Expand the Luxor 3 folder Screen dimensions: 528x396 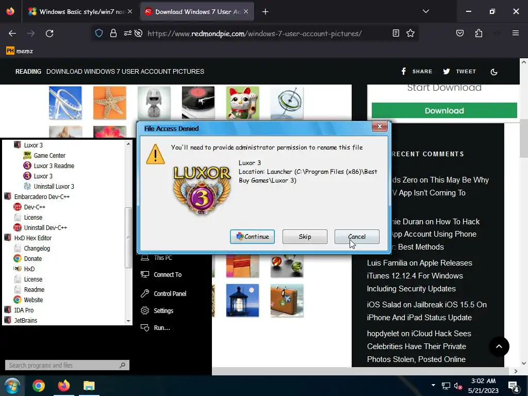pyautogui.click(x=29, y=145)
